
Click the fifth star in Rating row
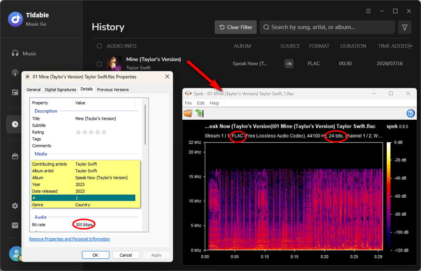104,132
